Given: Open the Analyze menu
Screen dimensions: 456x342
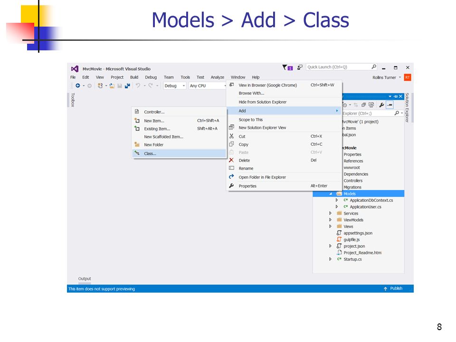Looking at the screenshot, I should [x=218, y=77].
